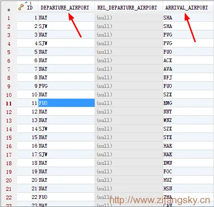The width and height of the screenshot is (214, 207).
Task: Click ID cell with value 12
Action: pyautogui.click(x=28, y=112)
